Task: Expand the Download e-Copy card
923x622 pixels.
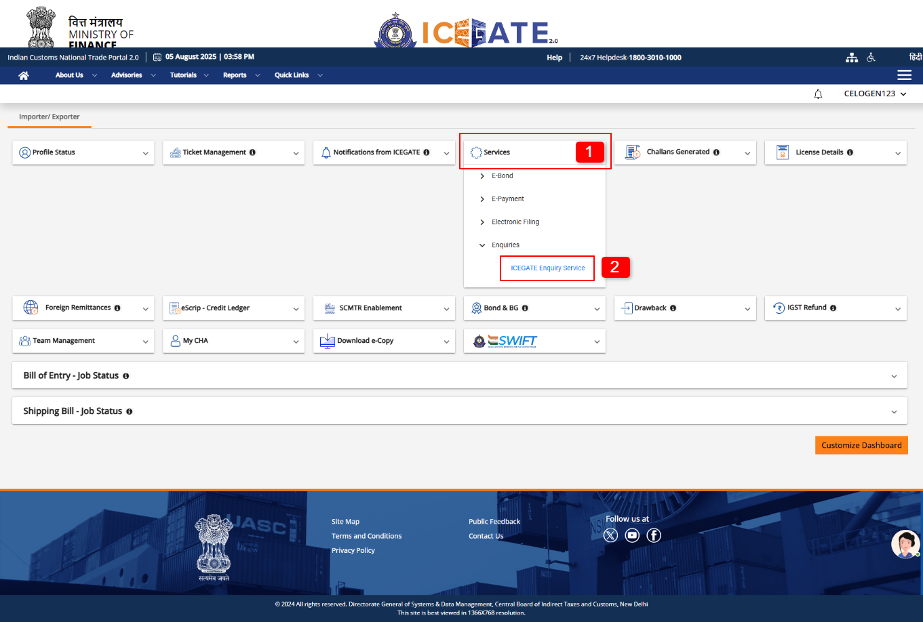Action: [x=446, y=341]
